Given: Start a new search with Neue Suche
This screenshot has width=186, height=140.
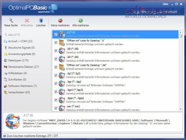Looking at the screenshot, I should (x=11, y=22).
